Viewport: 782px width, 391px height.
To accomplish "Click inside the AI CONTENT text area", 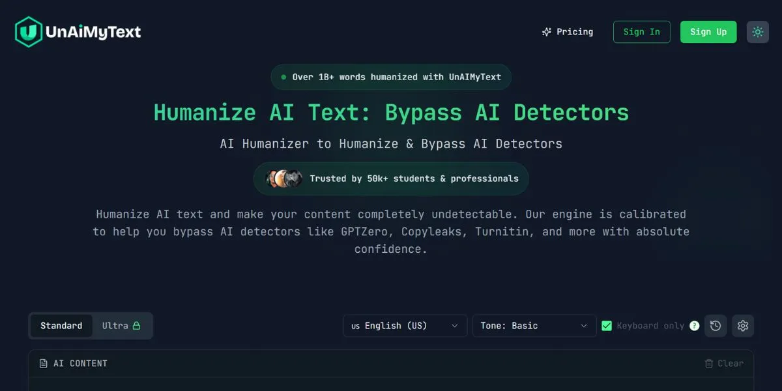I will pyautogui.click(x=391, y=386).
